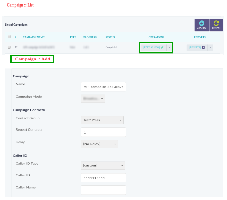Open the Contact Group dropdown showing Test121as
The width and height of the screenshot is (227, 200).
[102, 120]
